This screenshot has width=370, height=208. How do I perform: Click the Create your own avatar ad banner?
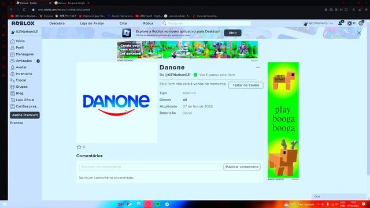tap(187, 50)
